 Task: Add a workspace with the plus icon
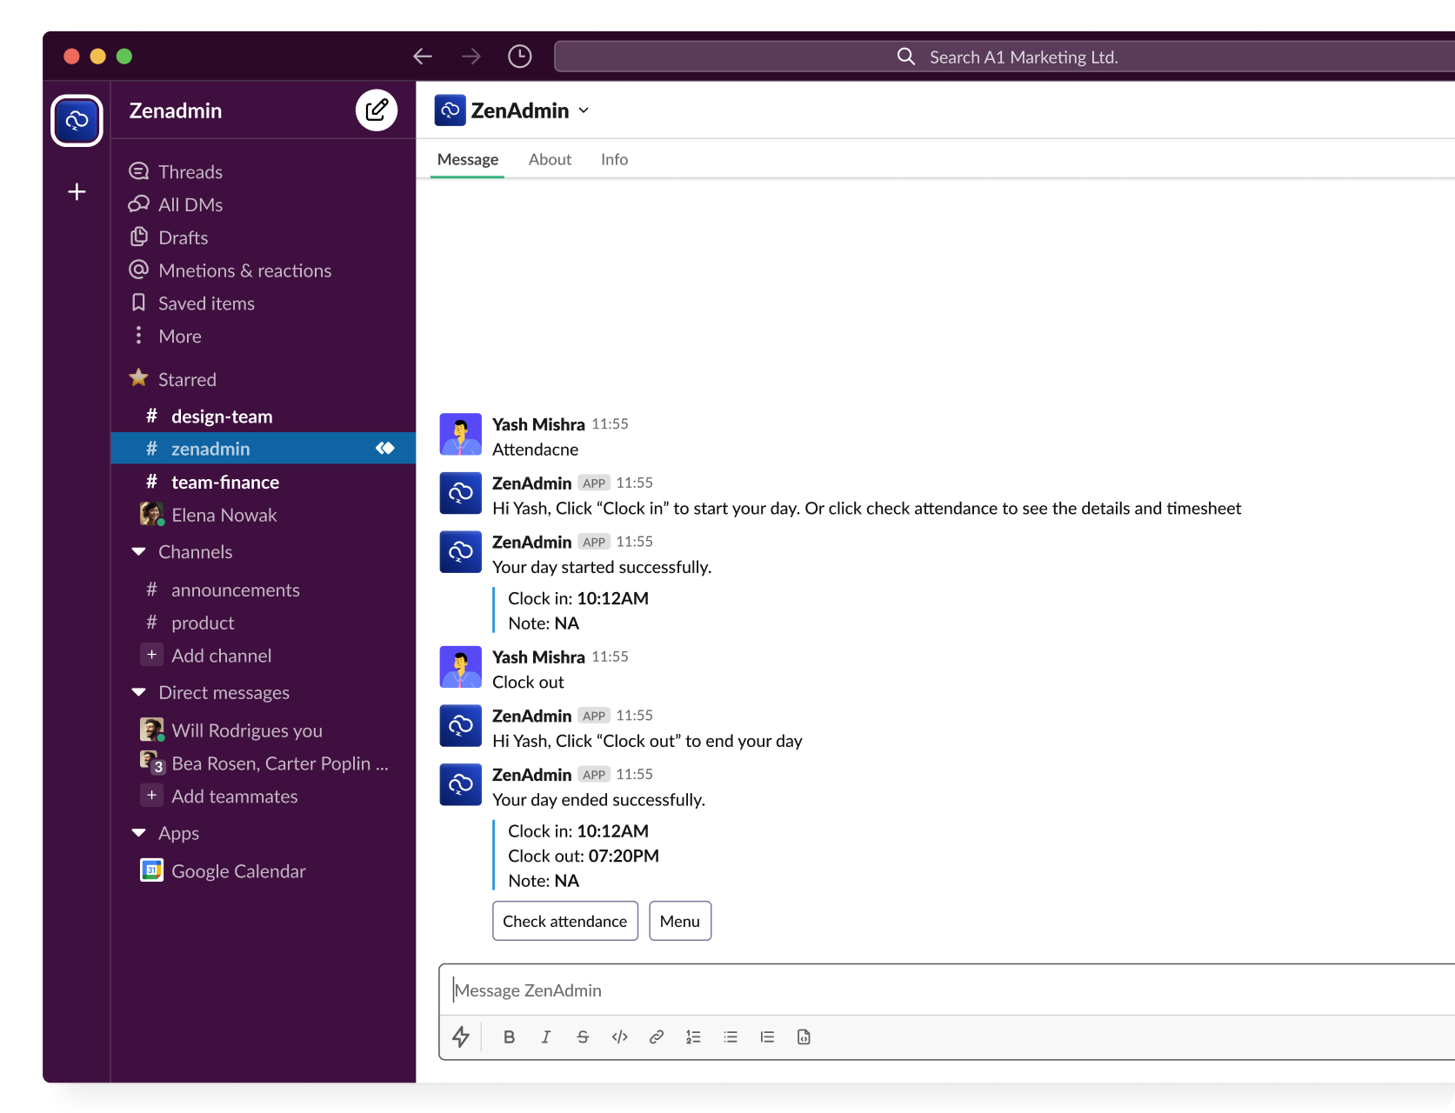[x=77, y=191]
